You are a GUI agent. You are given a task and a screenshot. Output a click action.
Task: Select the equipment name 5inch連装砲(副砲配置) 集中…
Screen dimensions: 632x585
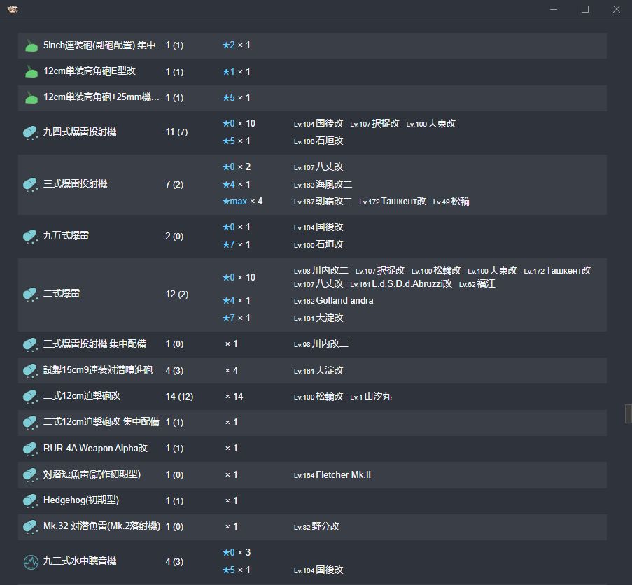point(103,45)
